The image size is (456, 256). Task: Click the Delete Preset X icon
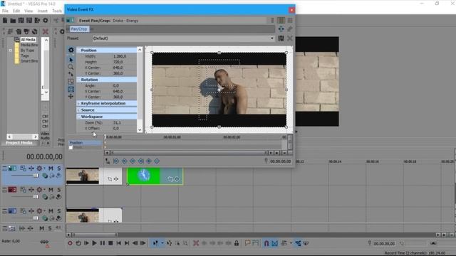coord(290,38)
